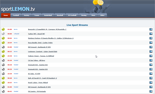155x94 pixels.
Task: Click 00:00 time on Turkey - Brazil row
Action: pyautogui.click(x=10, y=34)
